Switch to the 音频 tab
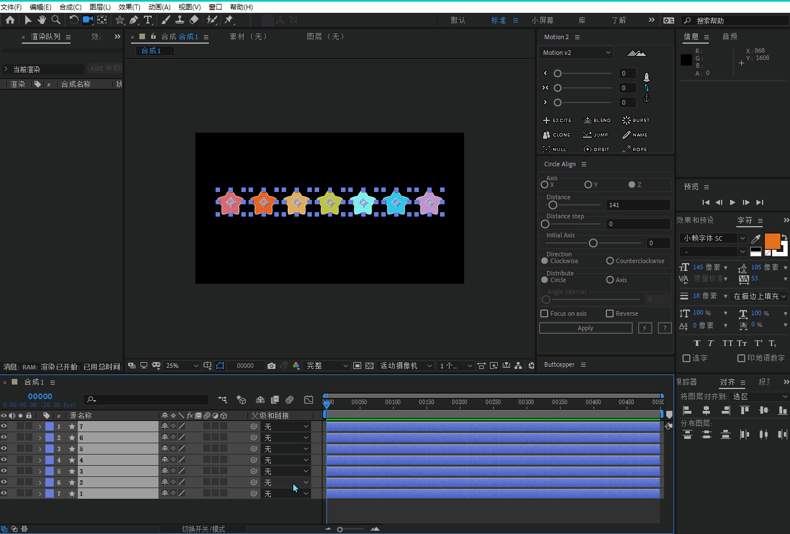 point(730,36)
